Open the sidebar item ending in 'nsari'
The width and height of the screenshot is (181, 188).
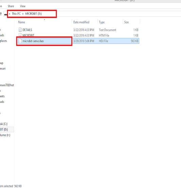[x=3, y=68]
